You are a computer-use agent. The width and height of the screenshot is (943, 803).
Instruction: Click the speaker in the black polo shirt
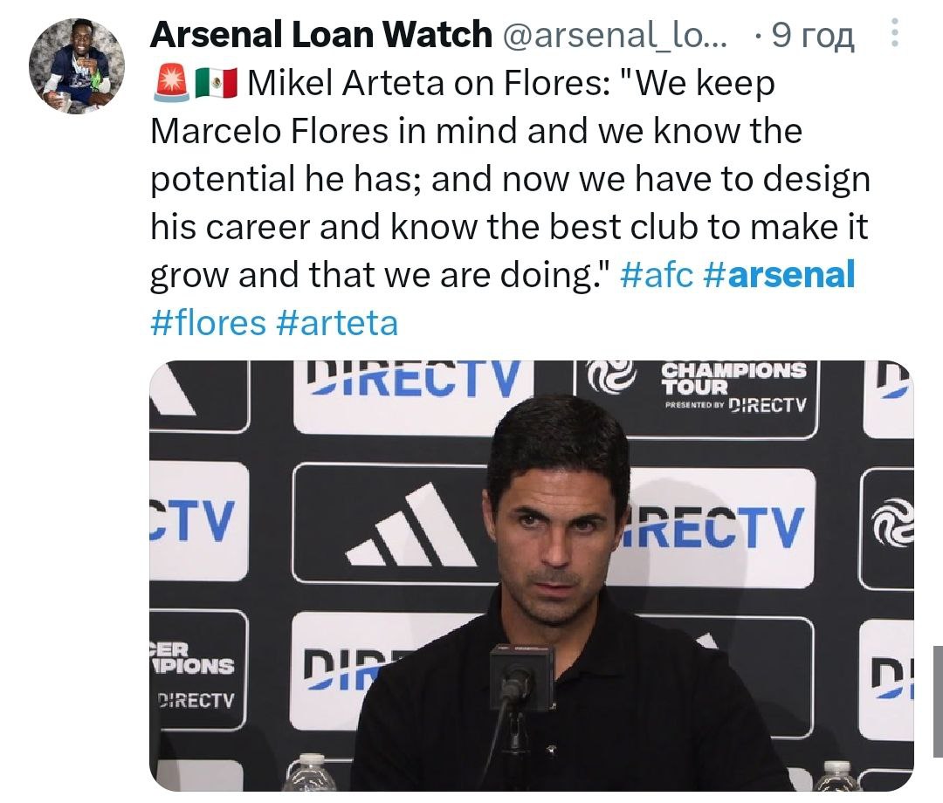point(559,594)
